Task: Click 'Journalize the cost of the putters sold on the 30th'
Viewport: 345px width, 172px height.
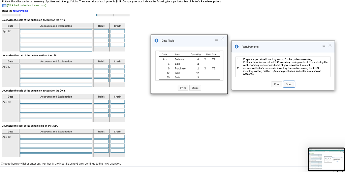Action: [30, 126]
